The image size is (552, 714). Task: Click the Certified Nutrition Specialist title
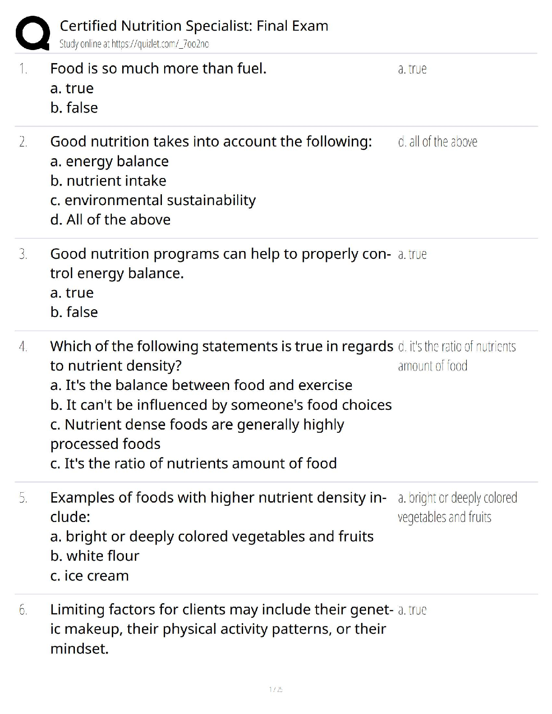pyautogui.click(x=194, y=26)
